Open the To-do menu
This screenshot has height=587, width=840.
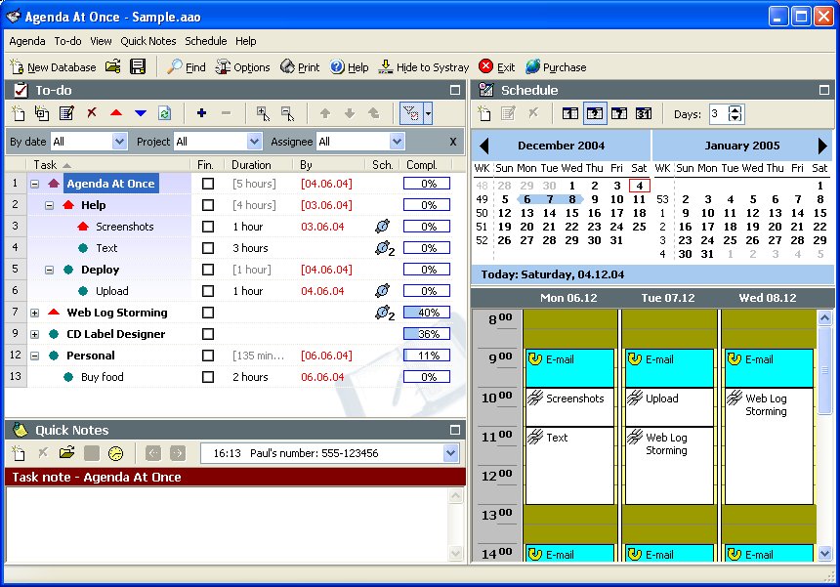point(68,41)
